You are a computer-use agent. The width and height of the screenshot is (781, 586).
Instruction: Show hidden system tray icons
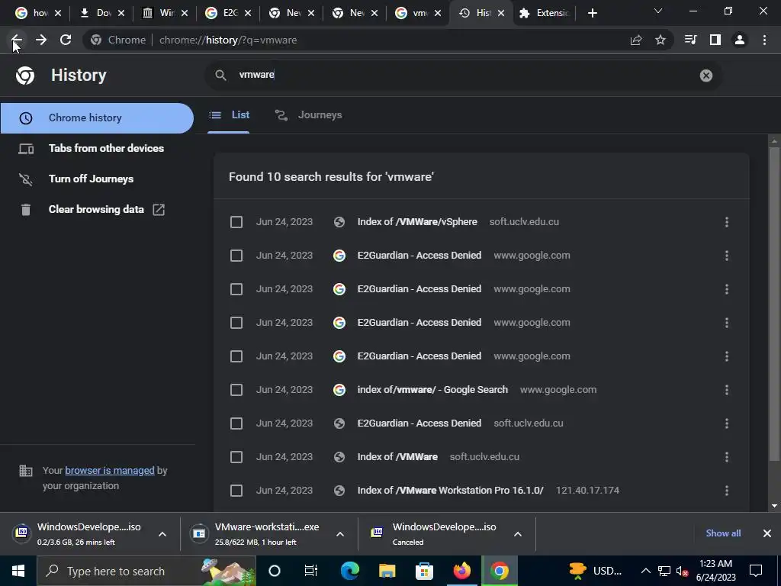[x=645, y=571]
